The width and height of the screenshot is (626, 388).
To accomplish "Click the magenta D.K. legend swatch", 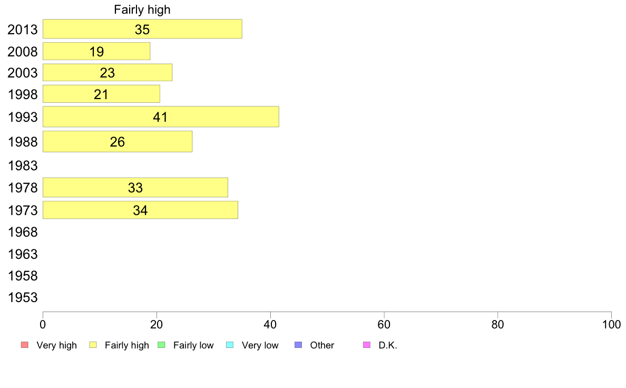I will pyautogui.click(x=367, y=345).
